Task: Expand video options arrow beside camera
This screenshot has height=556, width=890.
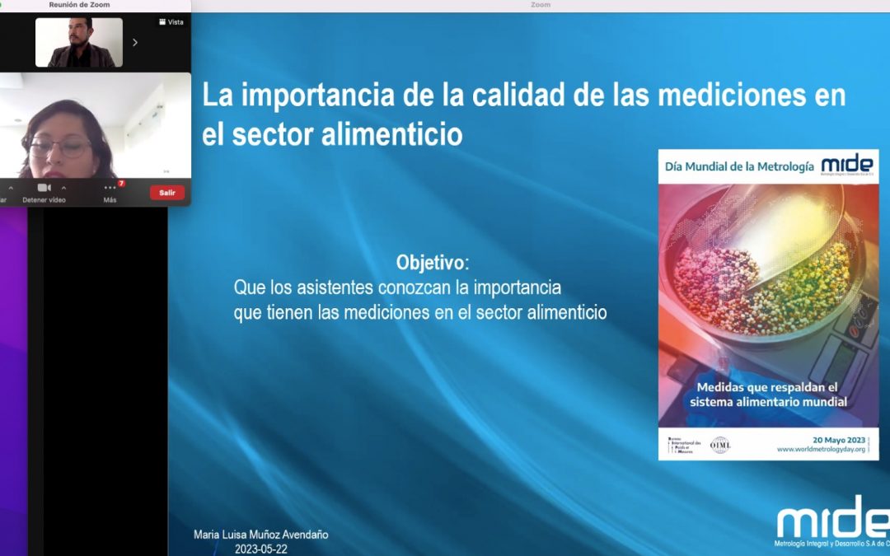Action: point(63,188)
